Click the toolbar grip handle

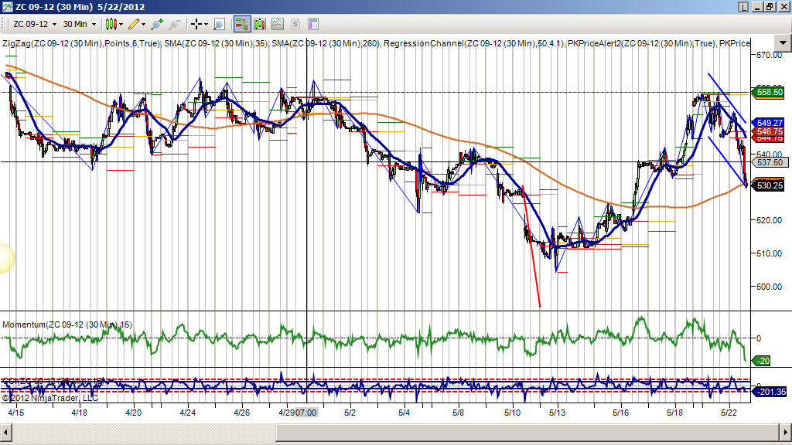tap(4, 24)
